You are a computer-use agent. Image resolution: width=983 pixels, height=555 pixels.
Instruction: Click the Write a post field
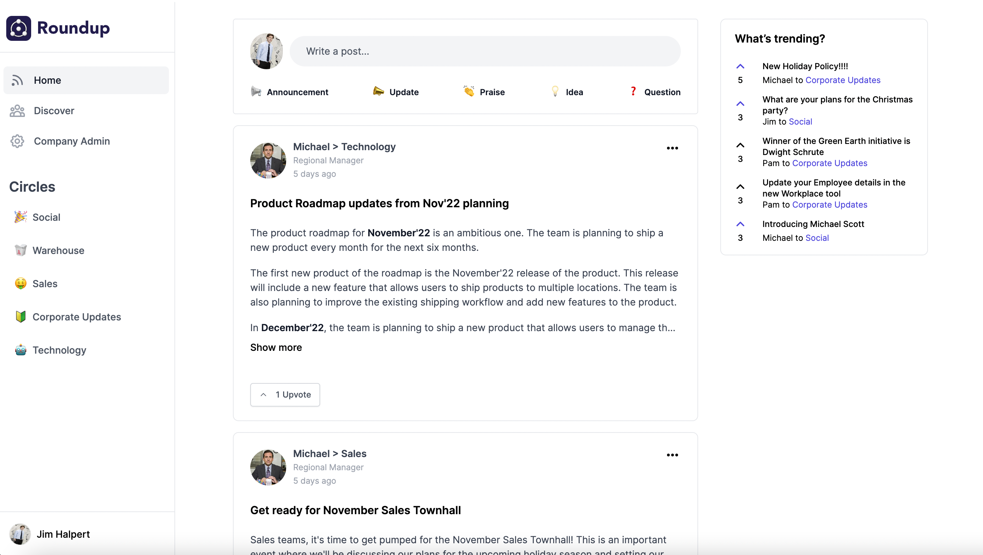click(485, 51)
